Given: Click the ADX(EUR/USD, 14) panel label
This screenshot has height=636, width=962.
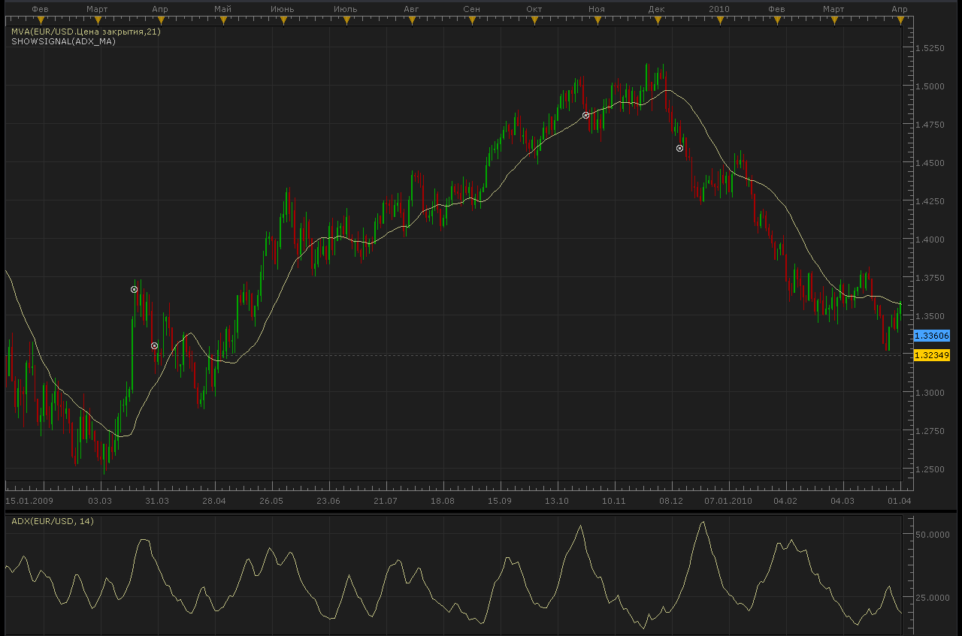Looking at the screenshot, I should coord(53,521).
